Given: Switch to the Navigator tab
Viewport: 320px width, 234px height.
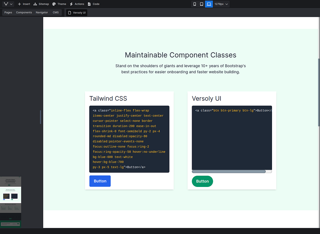Looking at the screenshot, I should click(42, 12).
